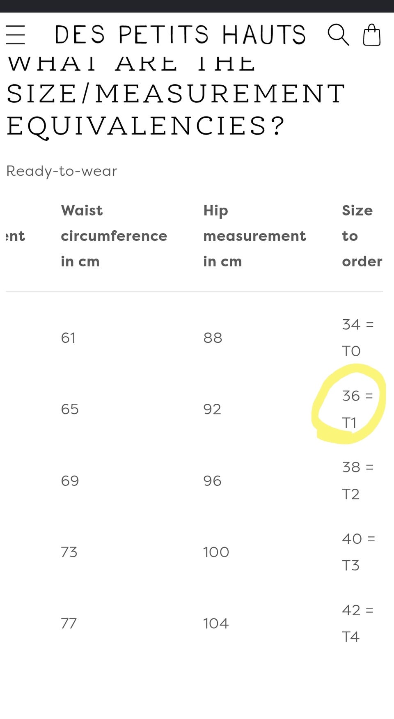The image size is (394, 719).
Task: Click the highlighted 36 = T1 size
Action: 357,409
